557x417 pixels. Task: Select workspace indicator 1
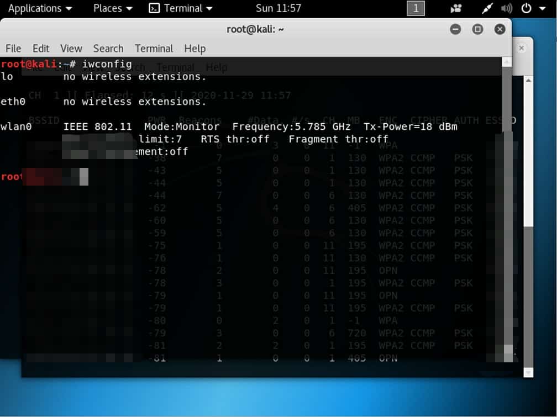pyautogui.click(x=416, y=8)
